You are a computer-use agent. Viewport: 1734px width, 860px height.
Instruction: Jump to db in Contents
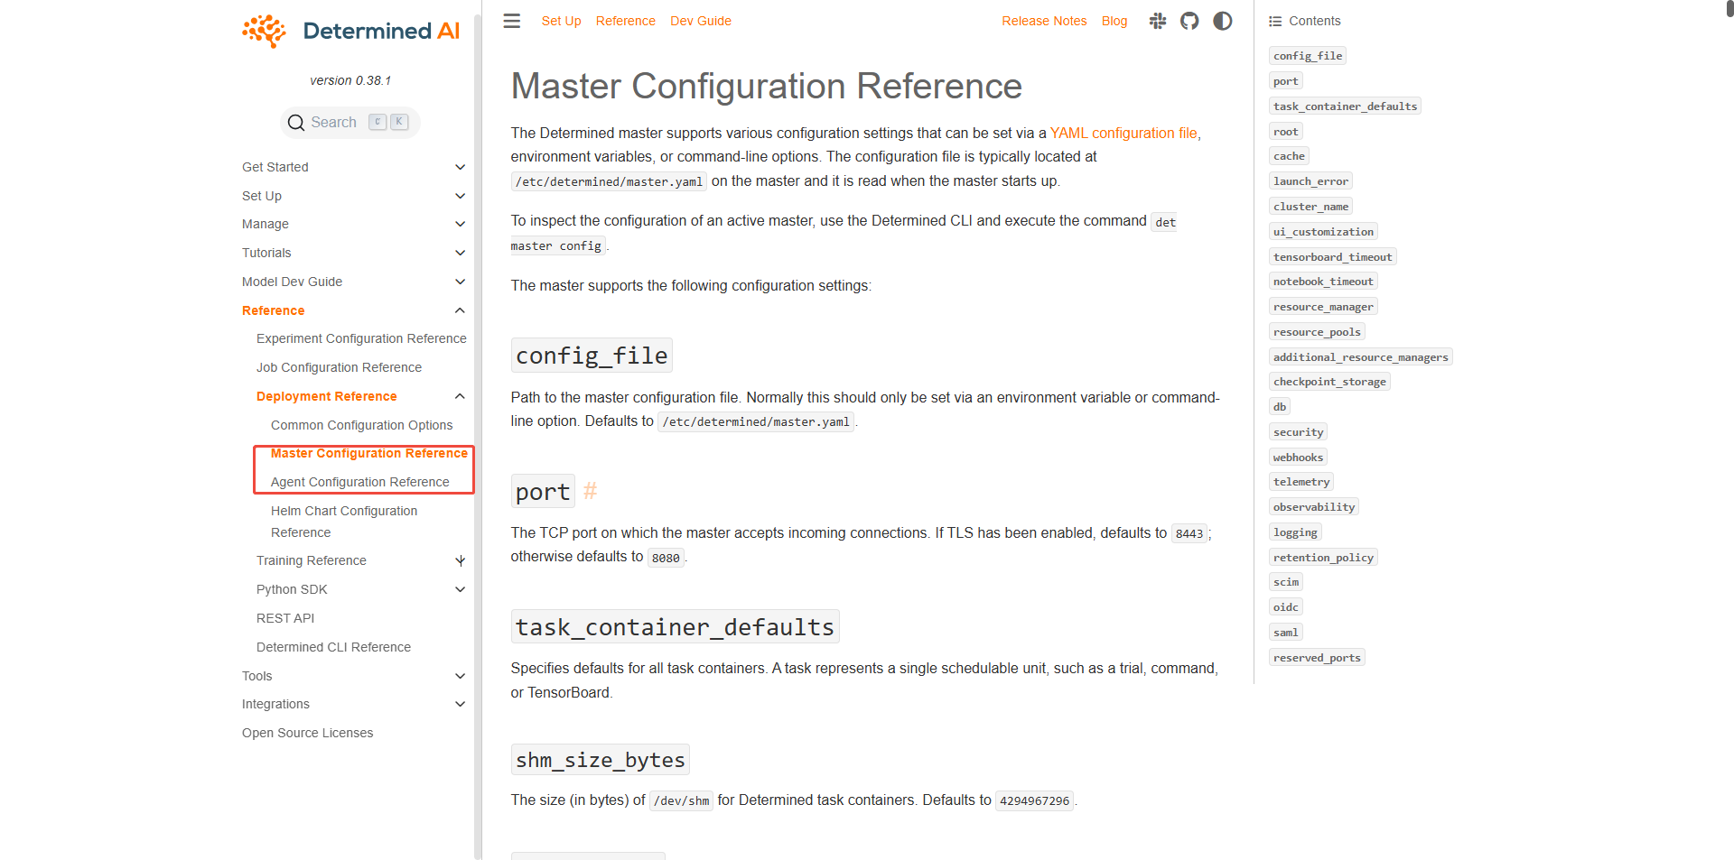(x=1280, y=407)
